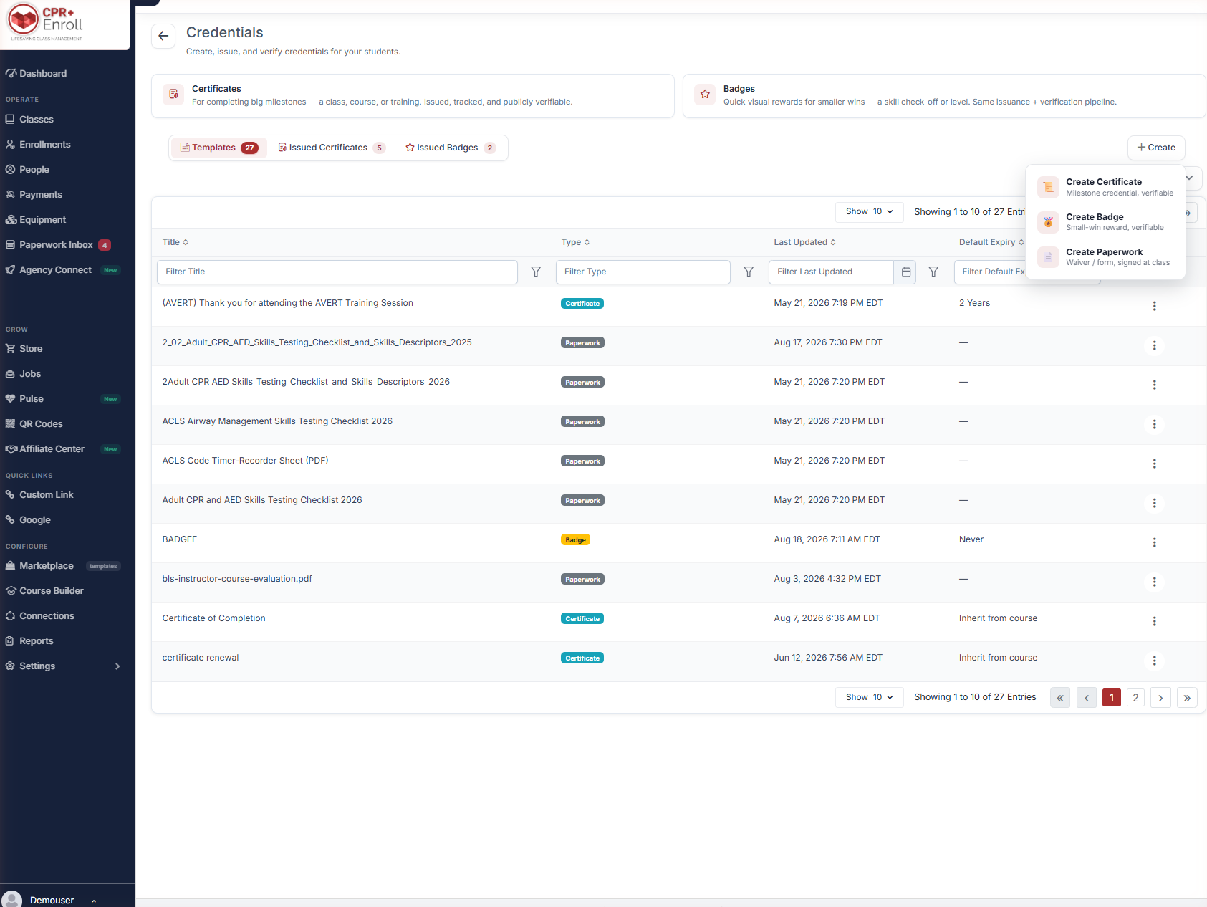Switch to Issued Certificates tab

click(332, 148)
